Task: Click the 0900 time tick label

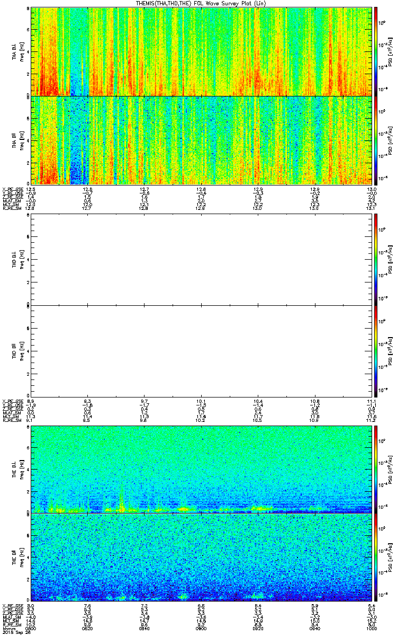Action: [x=202, y=629]
